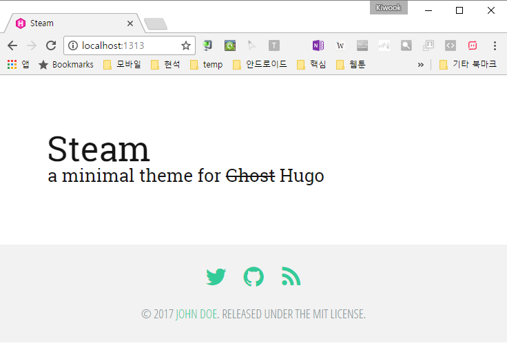Open the Chrome three-dot menu
The height and width of the screenshot is (350, 507).
(495, 45)
